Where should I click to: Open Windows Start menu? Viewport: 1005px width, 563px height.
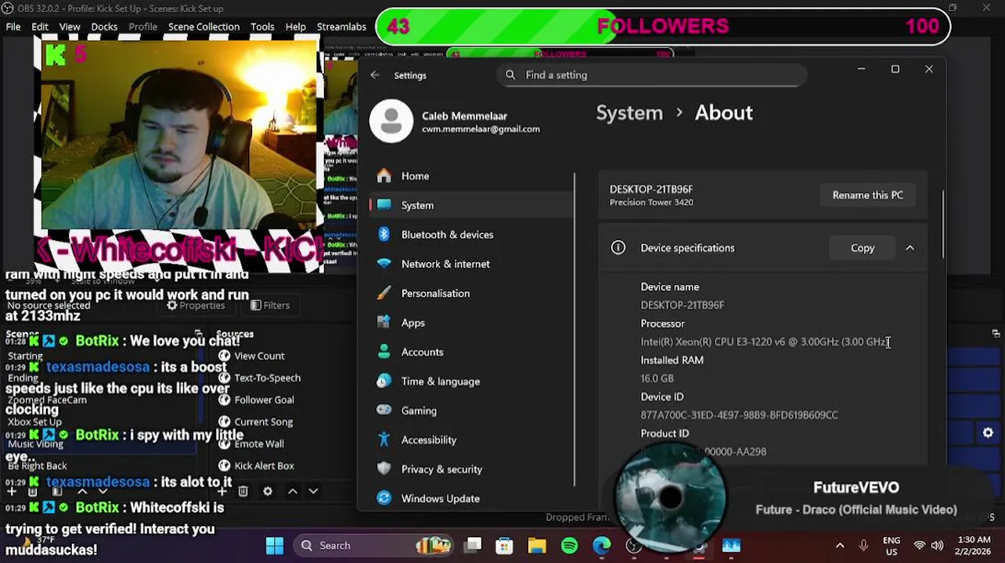(275, 546)
